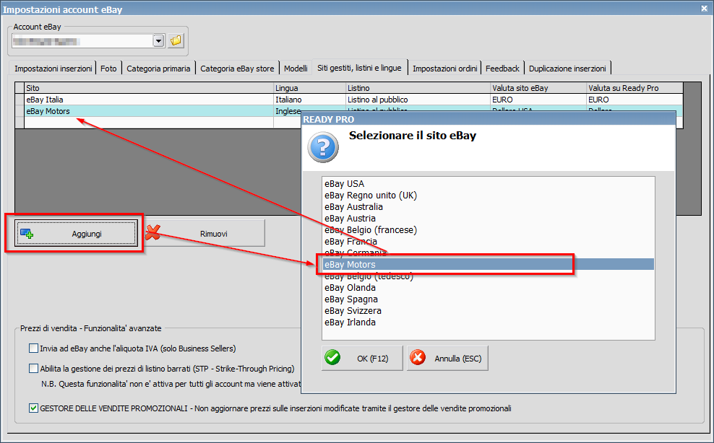Open the Categoria primaria tab

158,69
